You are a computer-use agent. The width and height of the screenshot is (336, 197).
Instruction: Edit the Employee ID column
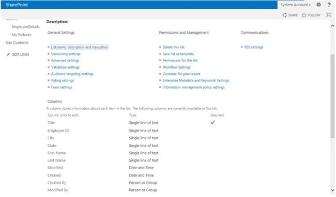coord(58,130)
